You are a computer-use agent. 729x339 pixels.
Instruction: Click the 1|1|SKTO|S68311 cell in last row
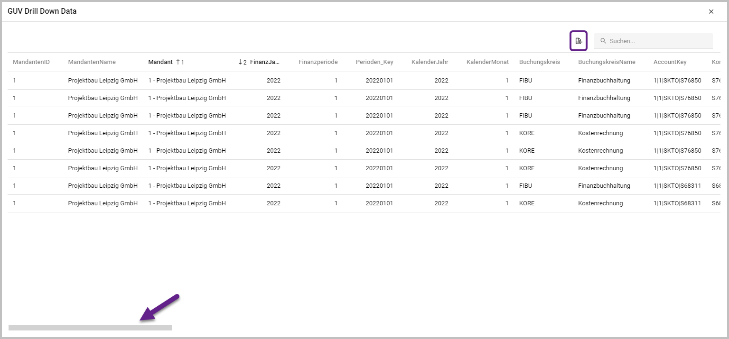click(x=677, y=203)
